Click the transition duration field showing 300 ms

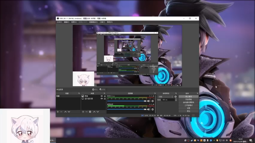point(168,100)
